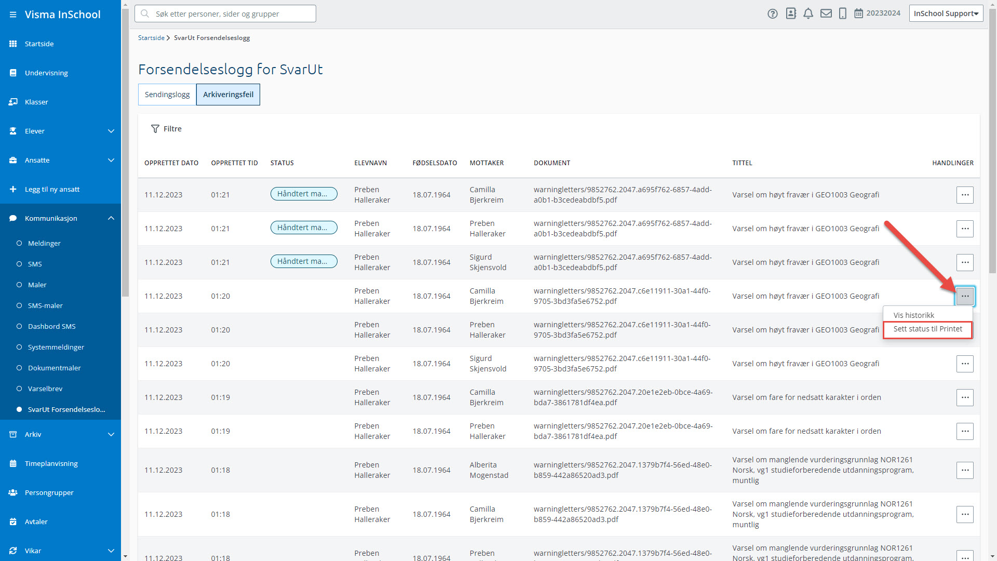The height and width of the screenshot is (561, 997).
Task: Open Meldinger in the sidebar
Action: point(44,243)
